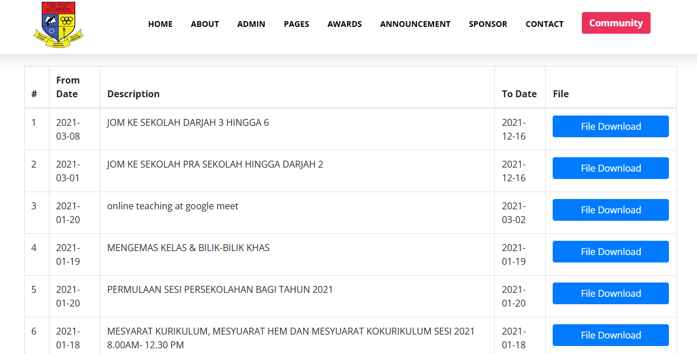Image resolution: width=697 pixels, height=354 pixels.
Task: Download PERMULAAN SESI PERSEKOLAHAN 2021 file
Action: tap(611, 293)
